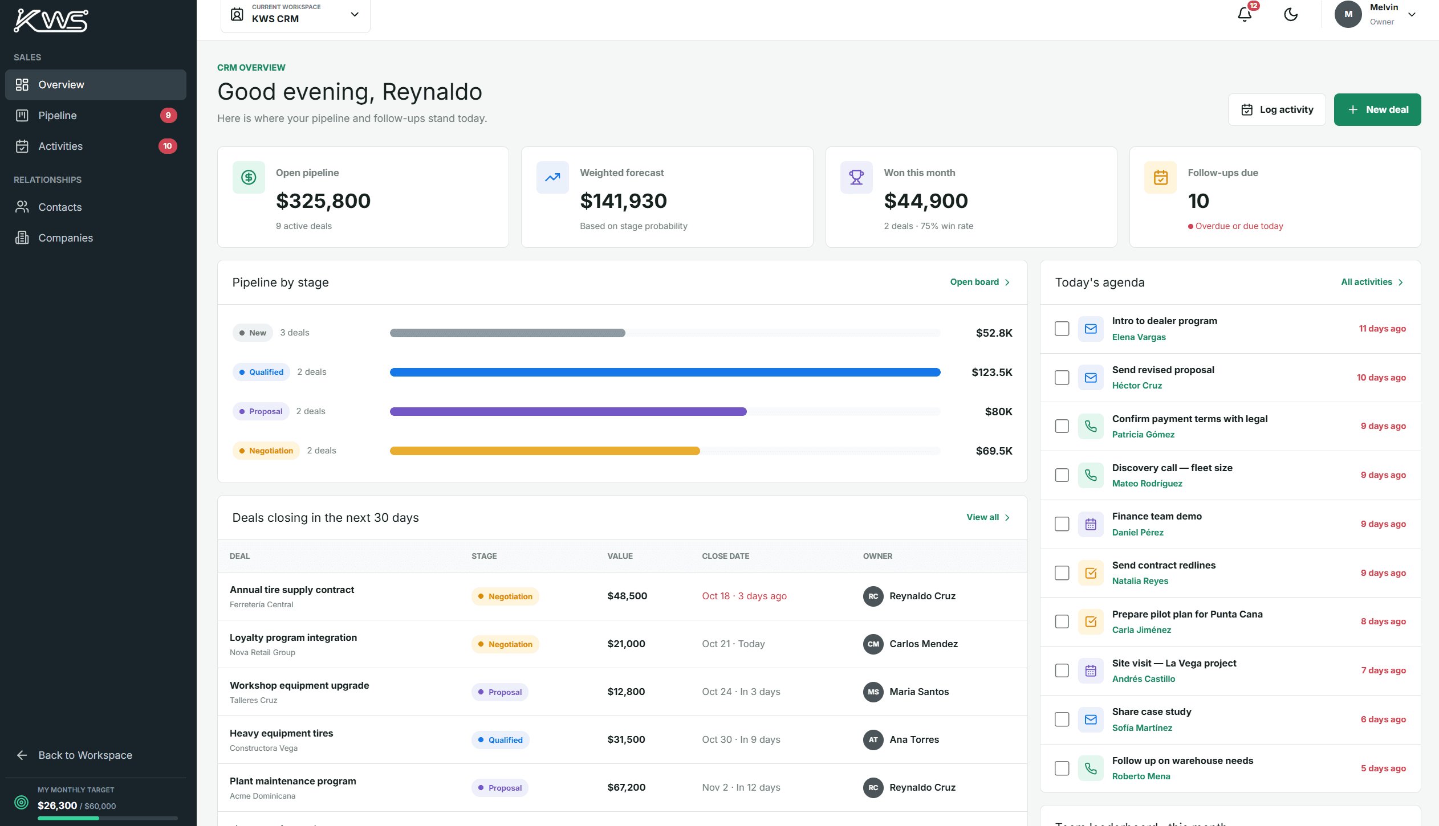Click the Negotiation stage amber bar
This screenshot has width=1439, height=826.
coord(544,451)
